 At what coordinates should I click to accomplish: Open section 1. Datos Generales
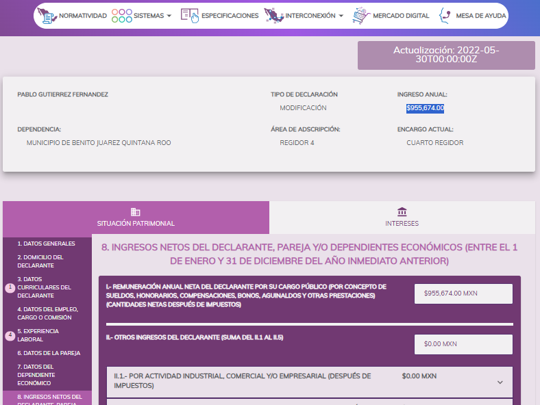point(46,244)
